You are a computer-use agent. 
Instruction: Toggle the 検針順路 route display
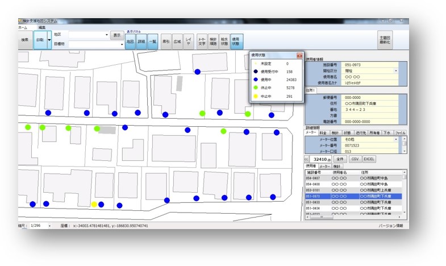coord(213,41)
